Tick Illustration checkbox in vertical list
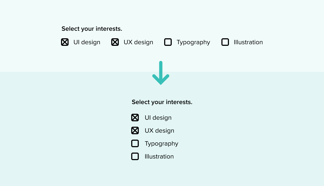Image resolution: width=324 pixels, height=186 pixels. (135, 156)
